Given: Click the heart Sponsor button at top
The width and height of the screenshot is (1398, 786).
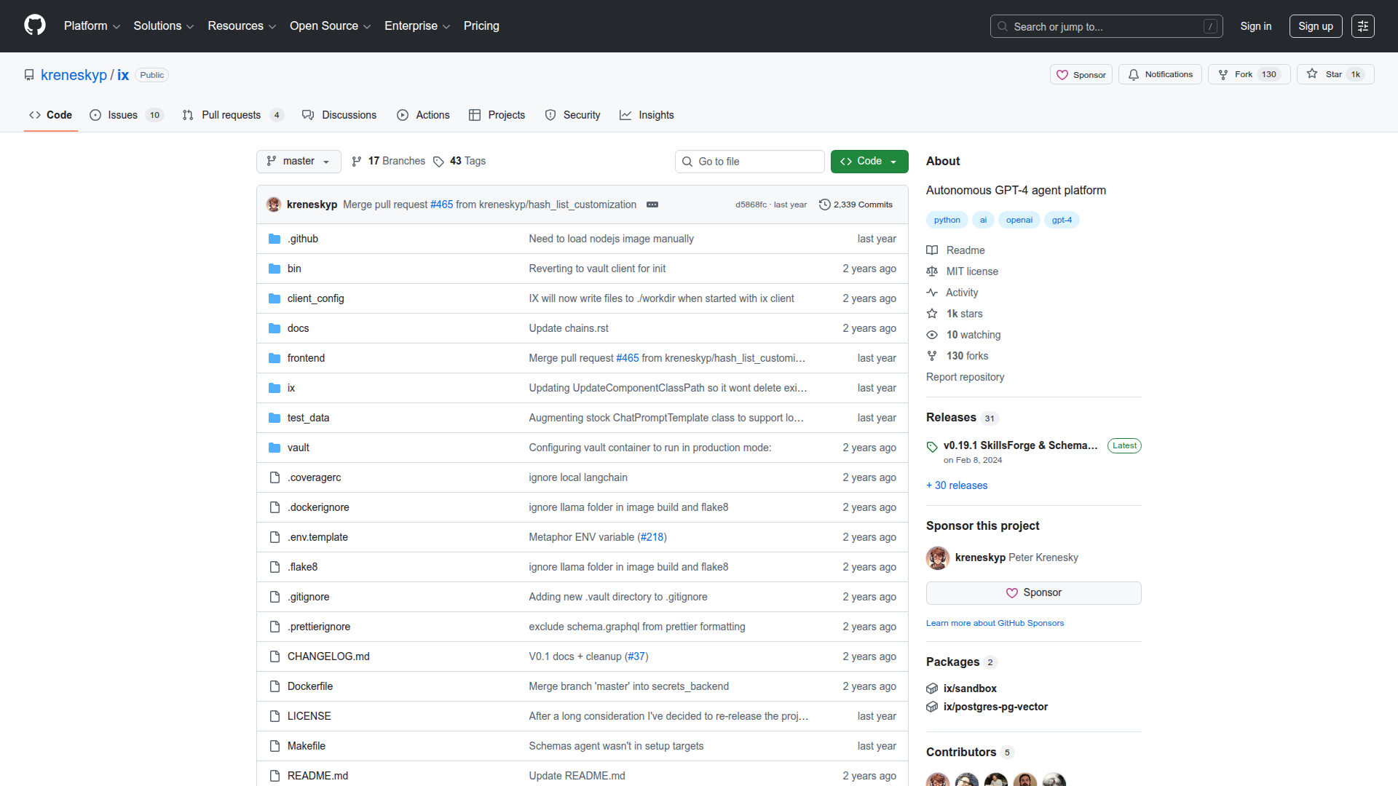Looking at the screenshot, I should [1081, 74].
